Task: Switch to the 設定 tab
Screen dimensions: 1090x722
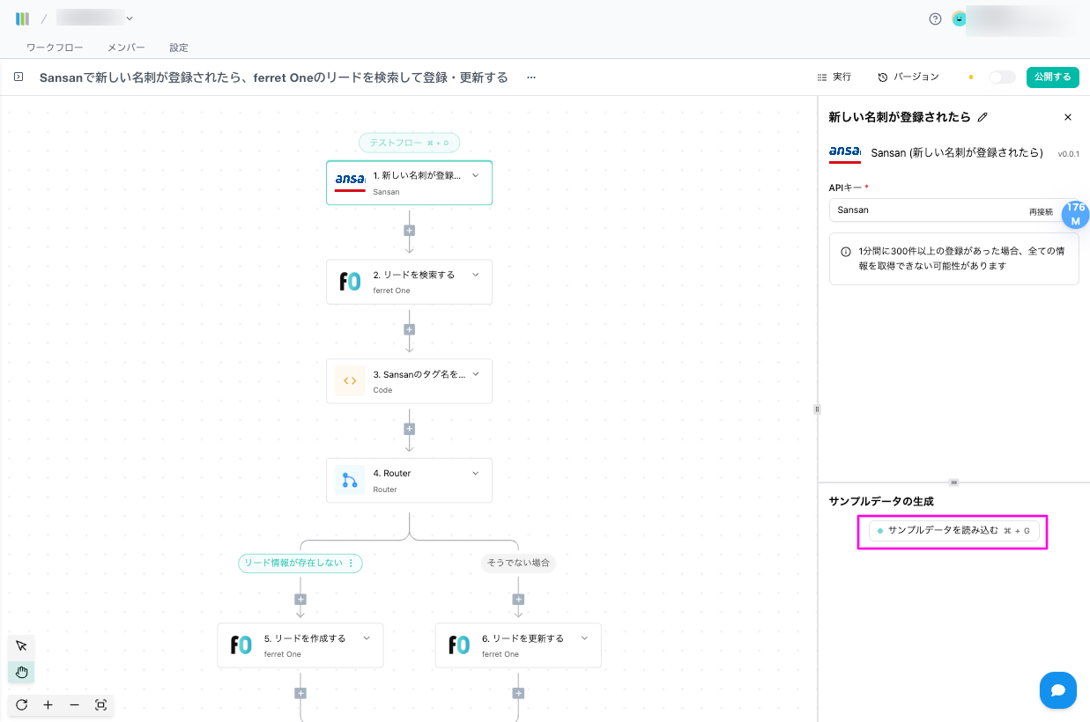Action: pyautogui.click(x=179, y=48)
